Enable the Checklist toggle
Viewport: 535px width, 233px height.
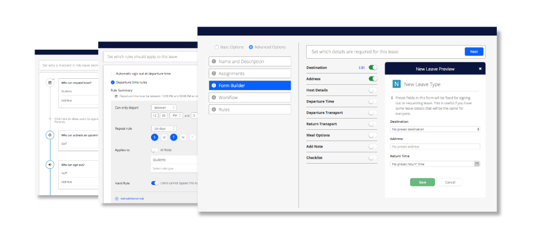[373, 158]
